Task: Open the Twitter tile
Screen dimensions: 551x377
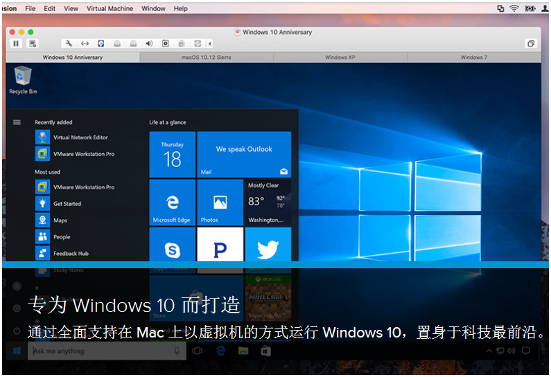Action: [x=268, y=250]
